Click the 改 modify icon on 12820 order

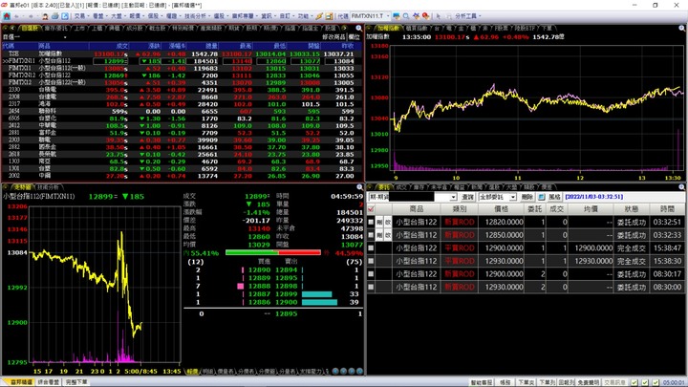(388, 222)
